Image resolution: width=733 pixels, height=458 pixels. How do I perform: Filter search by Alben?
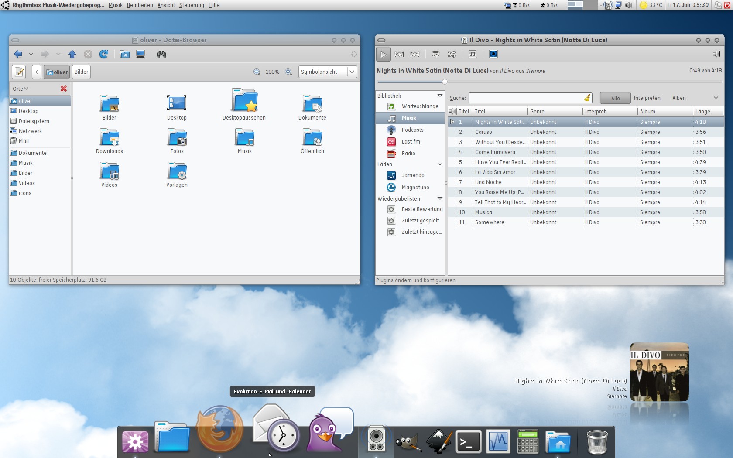[679, 98]
